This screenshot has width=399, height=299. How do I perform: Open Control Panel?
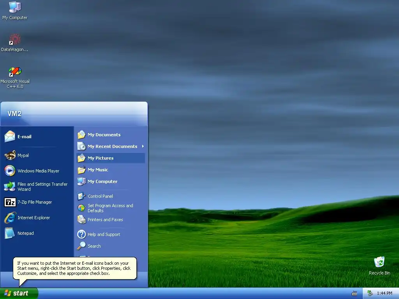point(111,196)
